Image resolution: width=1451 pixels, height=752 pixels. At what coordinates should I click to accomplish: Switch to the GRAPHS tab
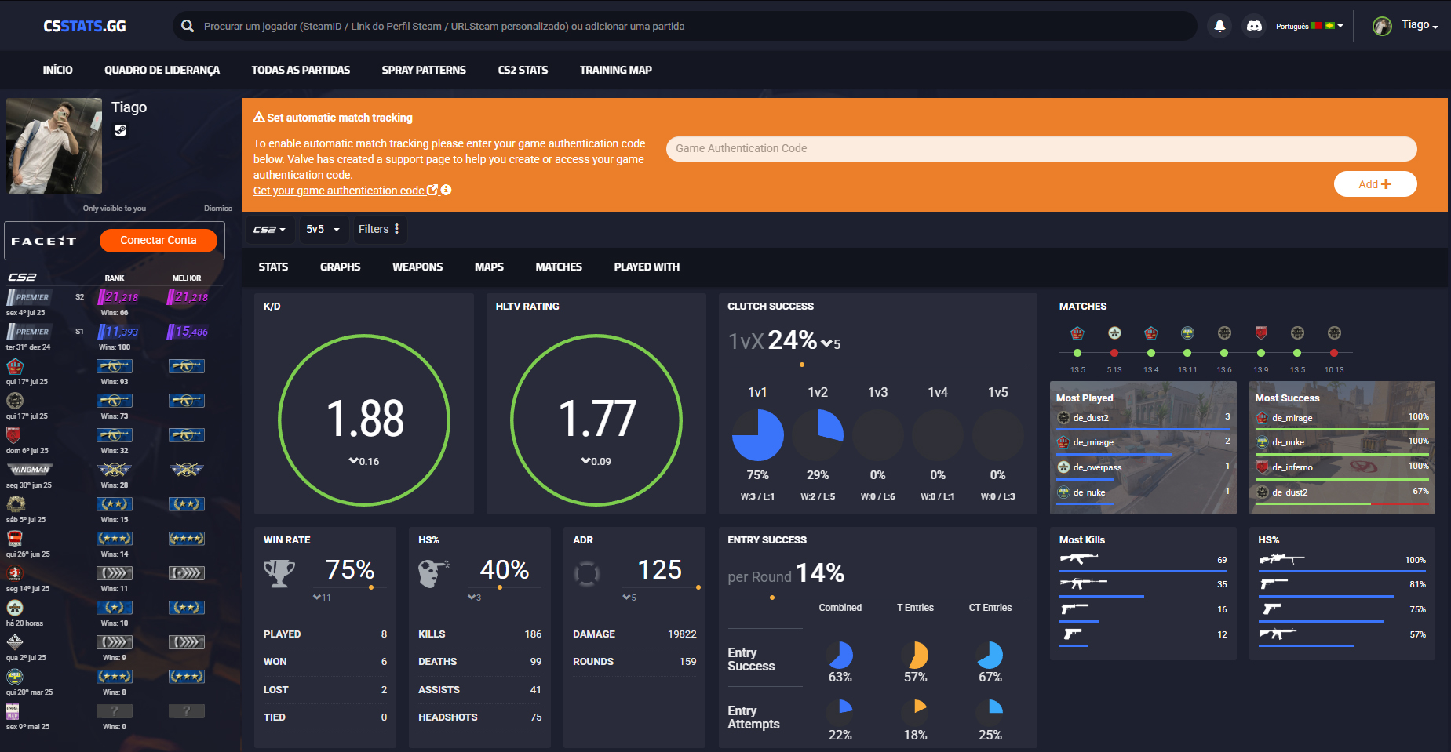pos(340,267)
